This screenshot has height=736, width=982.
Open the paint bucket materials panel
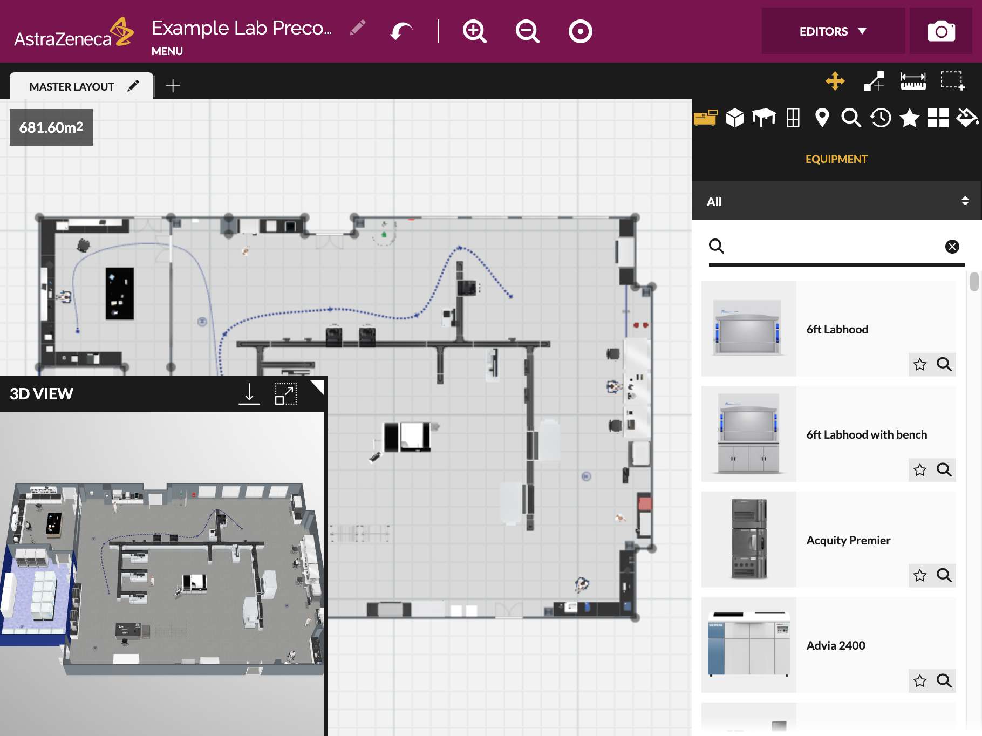[x=967, y=118]
